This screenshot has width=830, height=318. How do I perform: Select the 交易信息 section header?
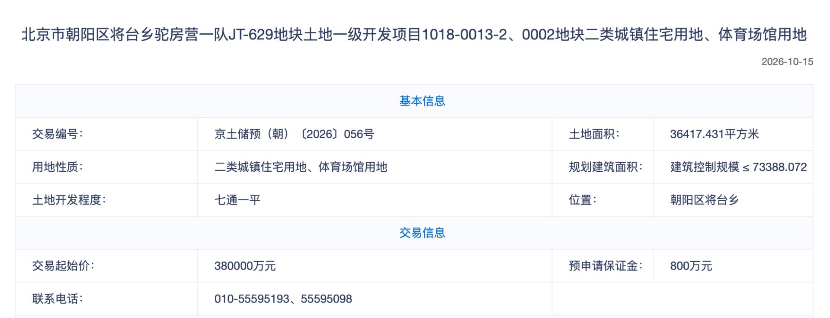[x=422, y=233]
